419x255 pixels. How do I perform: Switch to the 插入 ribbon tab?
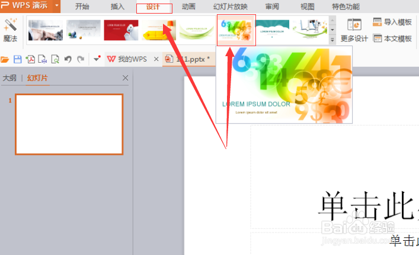click(x=117, y=7)
